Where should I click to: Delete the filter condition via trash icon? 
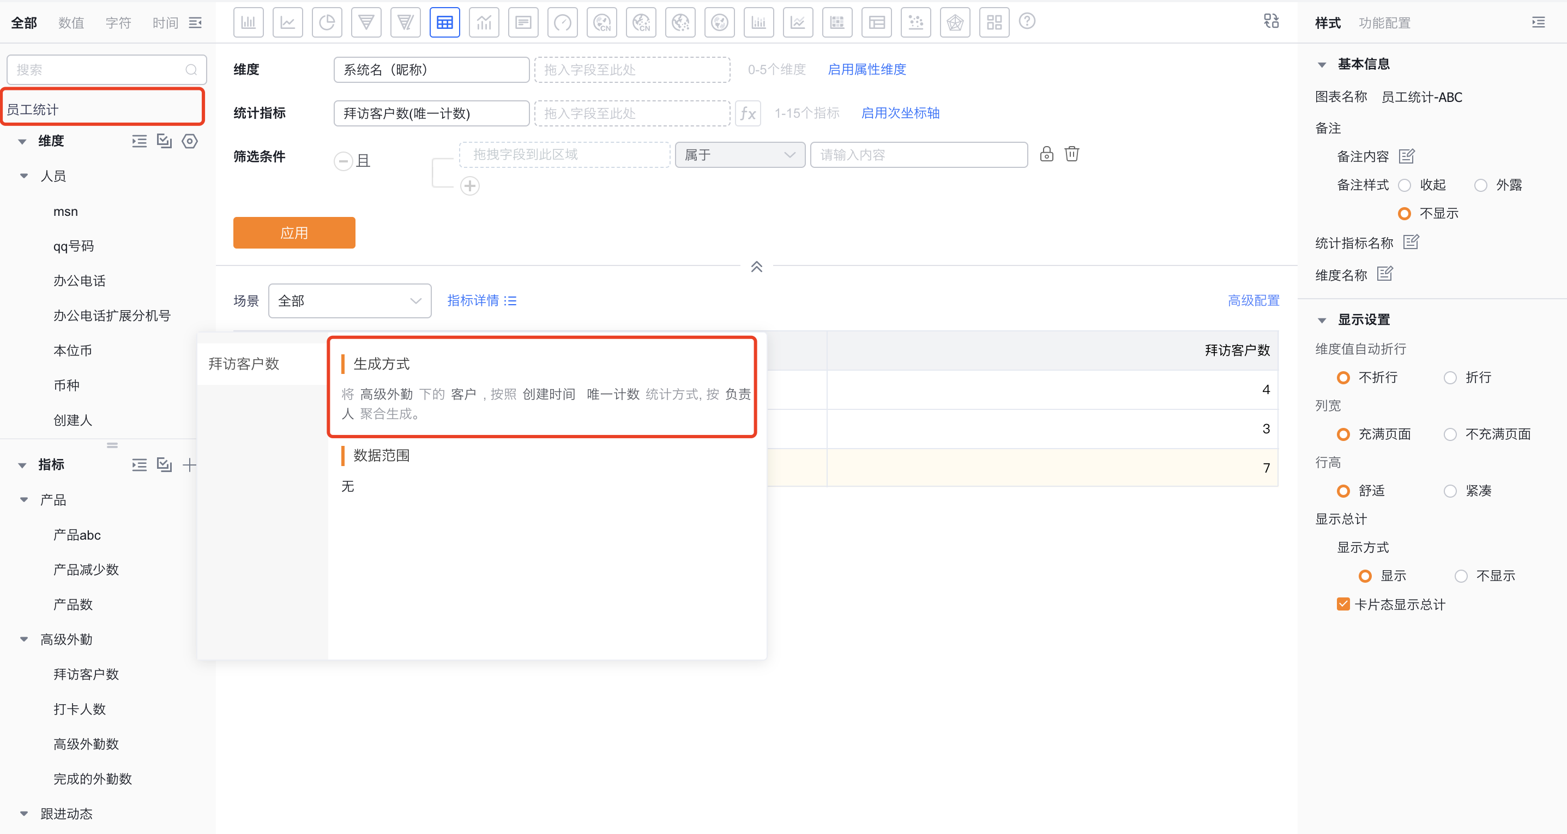point(1072,154)
